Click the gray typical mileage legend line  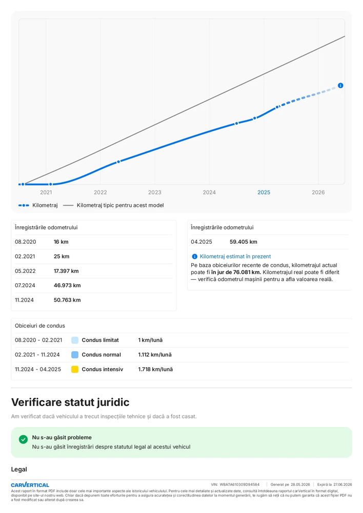click(x=68, y=205)
